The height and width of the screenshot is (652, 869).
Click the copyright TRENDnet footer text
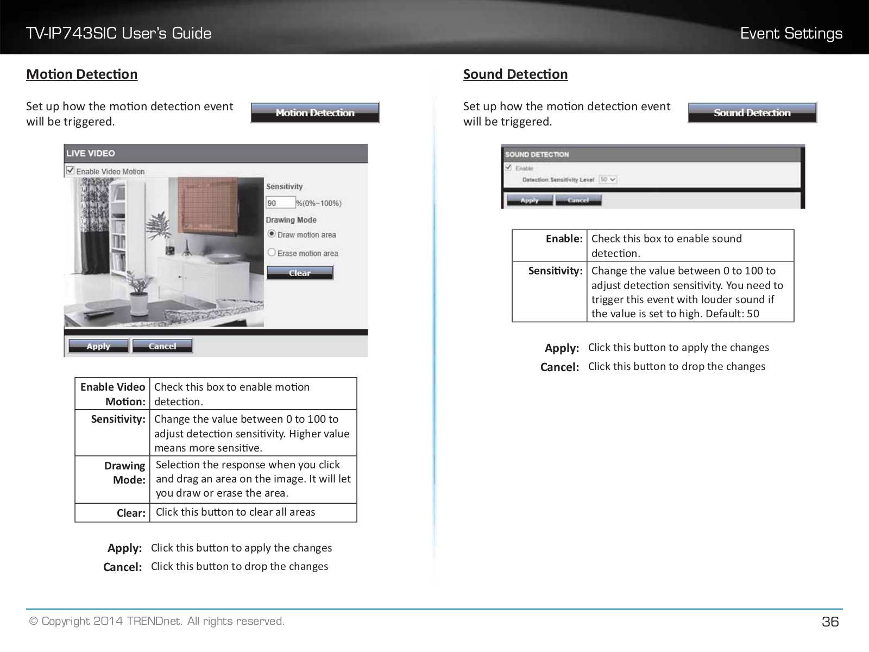click(x=157, y=621)
